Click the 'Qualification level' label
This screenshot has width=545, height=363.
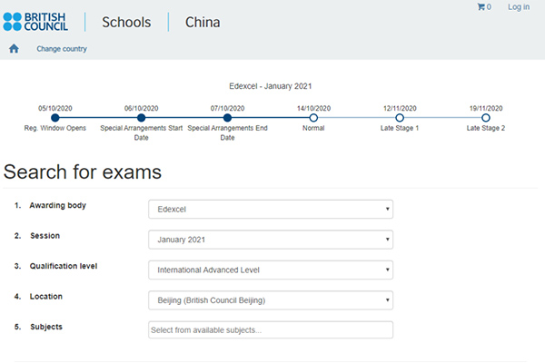[x=64, y=266]
